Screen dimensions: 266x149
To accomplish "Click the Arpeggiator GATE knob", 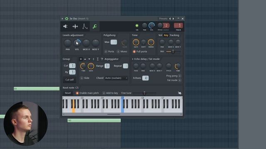I will [x=91, y=66].
